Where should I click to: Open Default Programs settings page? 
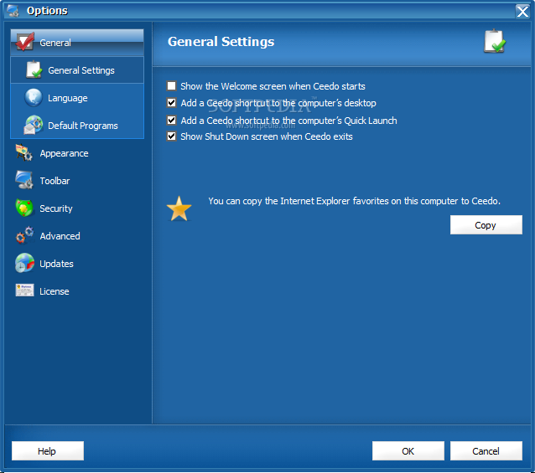(77, 126)
